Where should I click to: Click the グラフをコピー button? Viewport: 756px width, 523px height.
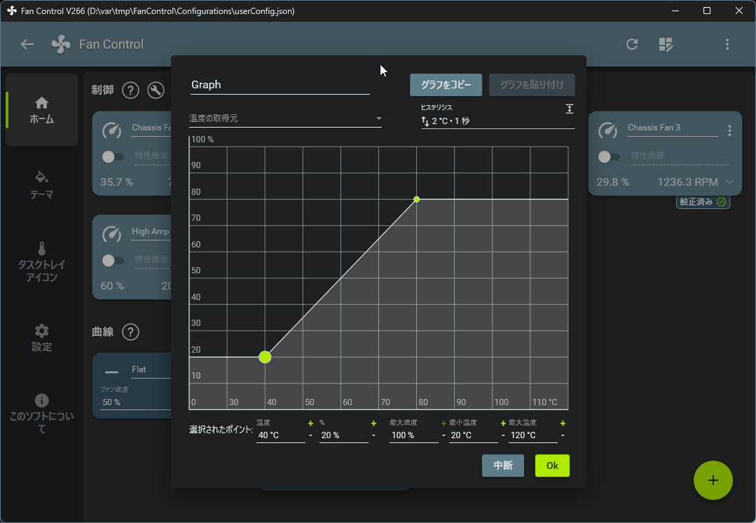click(x=446, y=85)
